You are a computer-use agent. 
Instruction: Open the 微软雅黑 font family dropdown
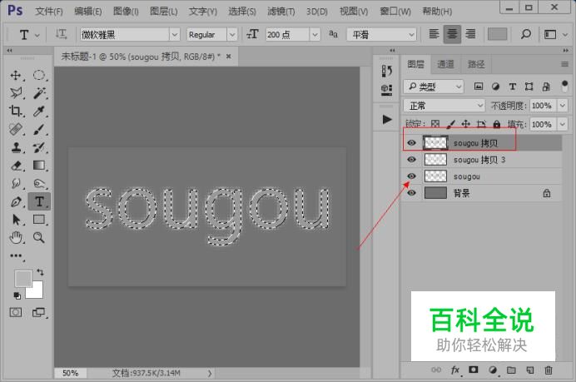click(174, 35)
